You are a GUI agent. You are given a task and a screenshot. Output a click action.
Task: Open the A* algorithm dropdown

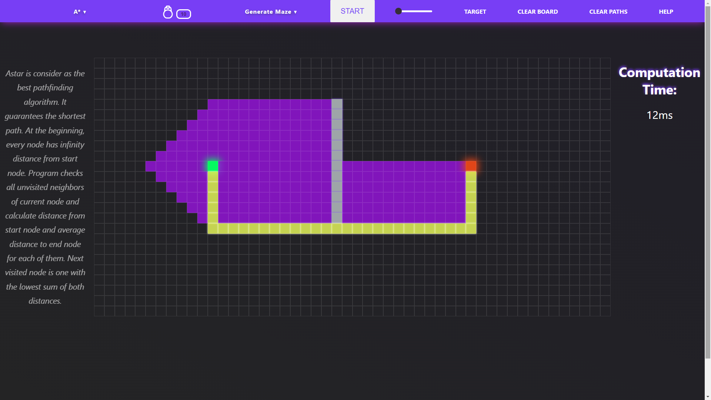coord(80,12)
